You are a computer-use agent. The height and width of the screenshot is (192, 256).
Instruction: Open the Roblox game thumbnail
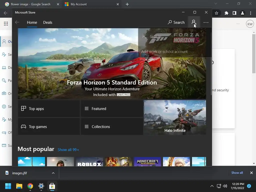[89, 162]
